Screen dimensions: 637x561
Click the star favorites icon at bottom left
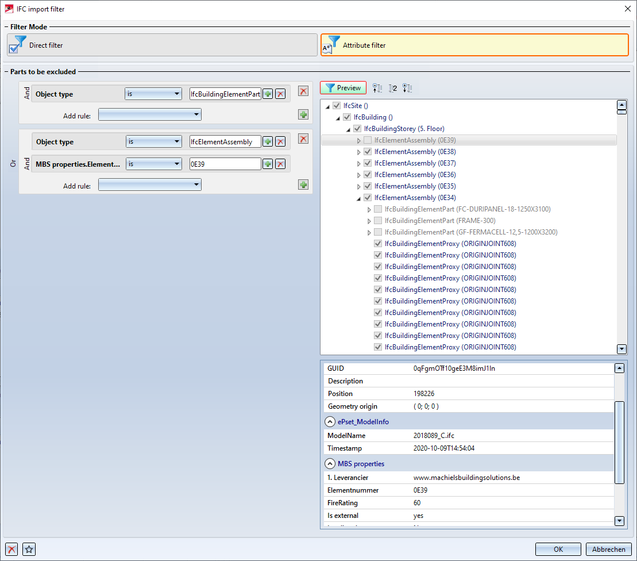[29, 549]
